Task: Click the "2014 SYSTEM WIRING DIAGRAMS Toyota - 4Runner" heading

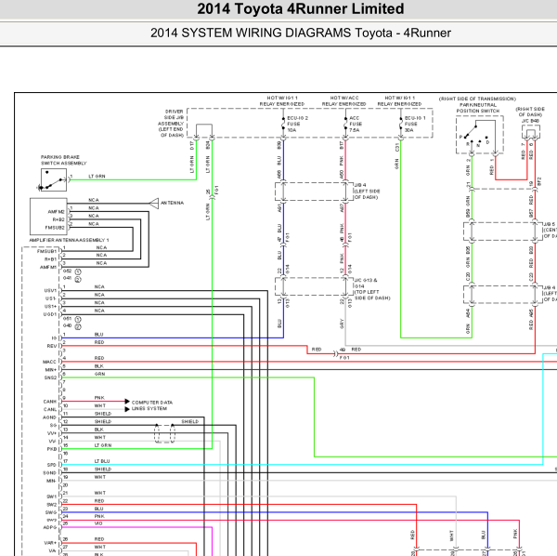Action: [301, 33]
